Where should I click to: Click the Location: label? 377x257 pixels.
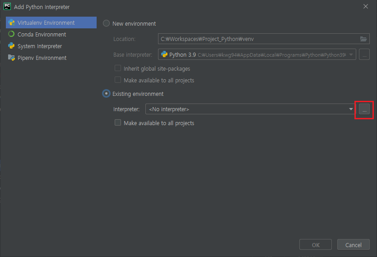pos(124,39)
